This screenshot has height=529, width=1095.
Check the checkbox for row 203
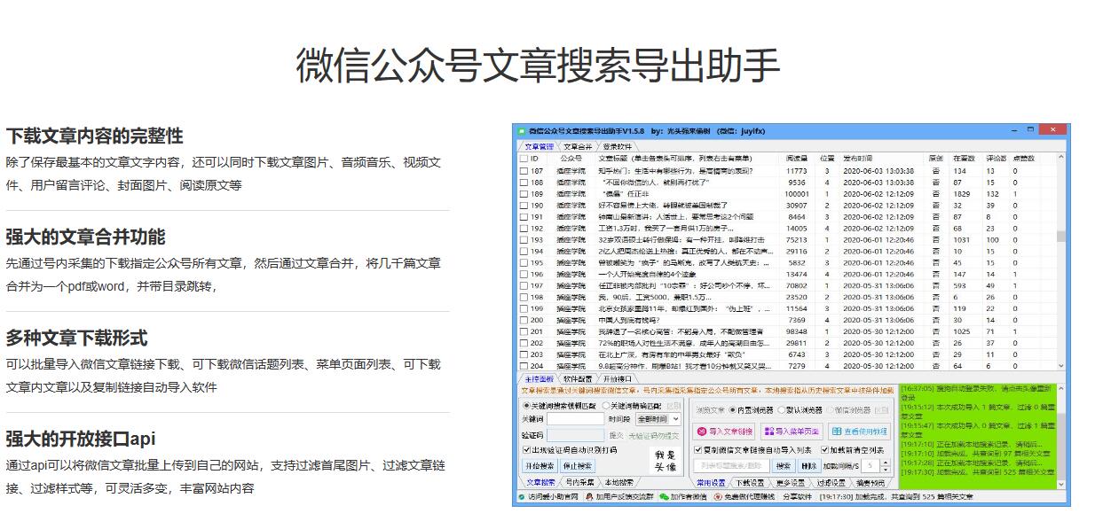click(524, 354)
